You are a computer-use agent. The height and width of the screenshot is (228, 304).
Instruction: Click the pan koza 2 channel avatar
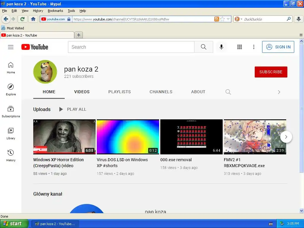click(x=45, y=72)
